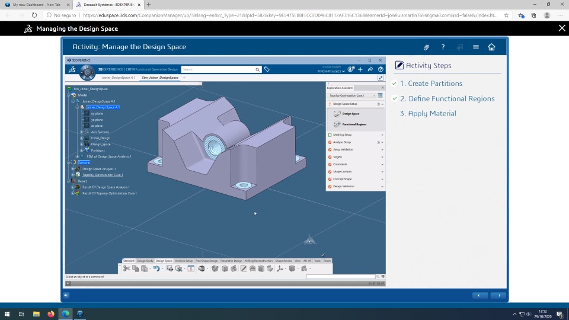Switch to the Design Study tab
The width and height of the screenshot is (569, 320).
click(145, 261)
